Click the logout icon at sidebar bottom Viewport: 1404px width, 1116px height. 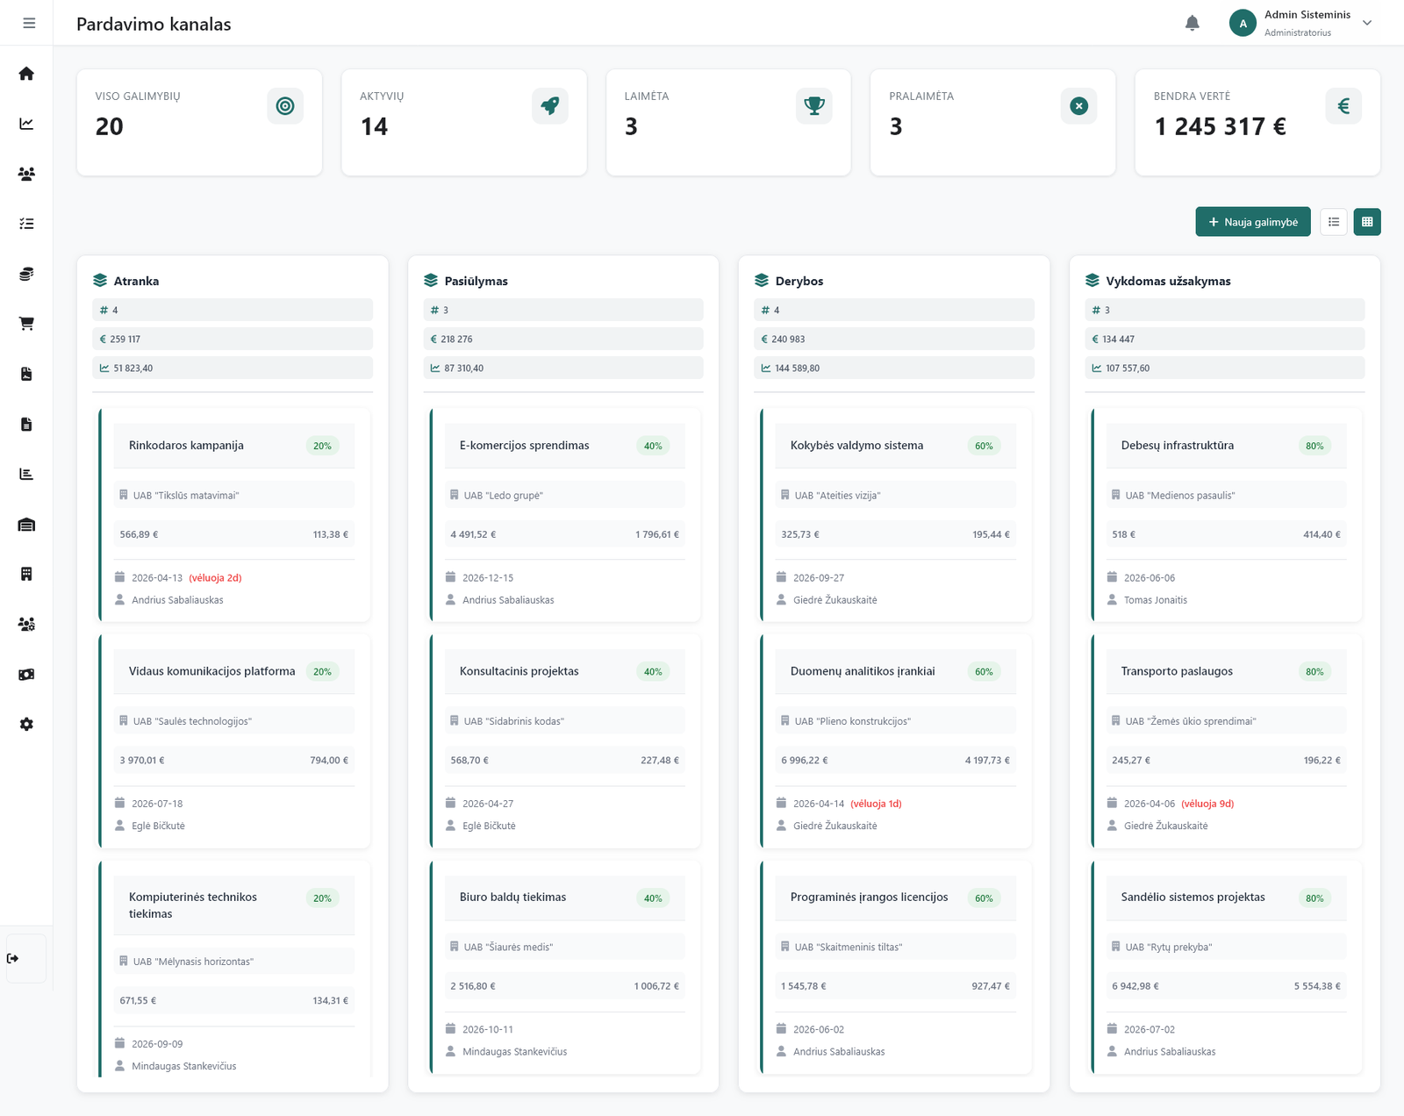13,958
